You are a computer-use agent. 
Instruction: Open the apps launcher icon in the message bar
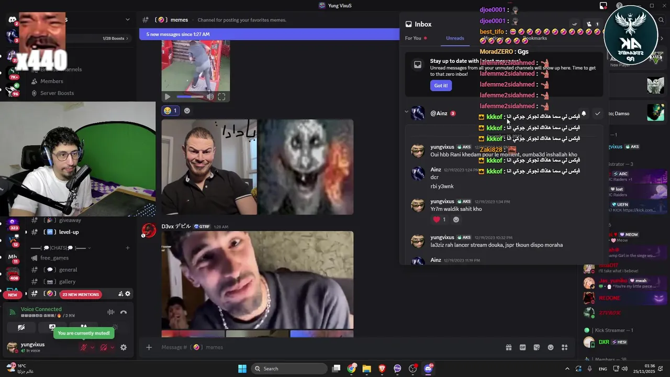pyautogui.click(x=564, y=347)
